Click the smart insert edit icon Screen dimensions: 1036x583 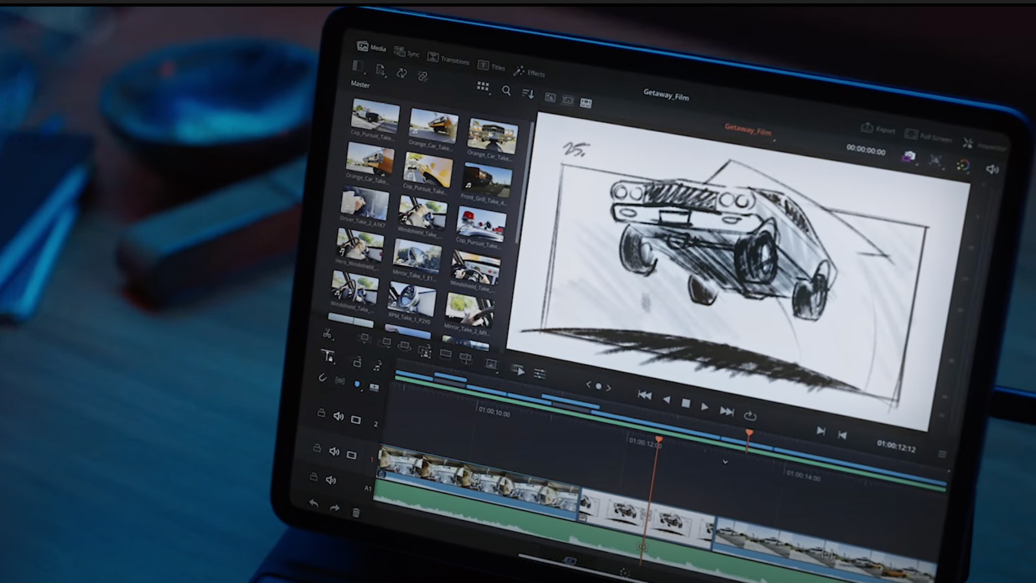coord(364,339)
